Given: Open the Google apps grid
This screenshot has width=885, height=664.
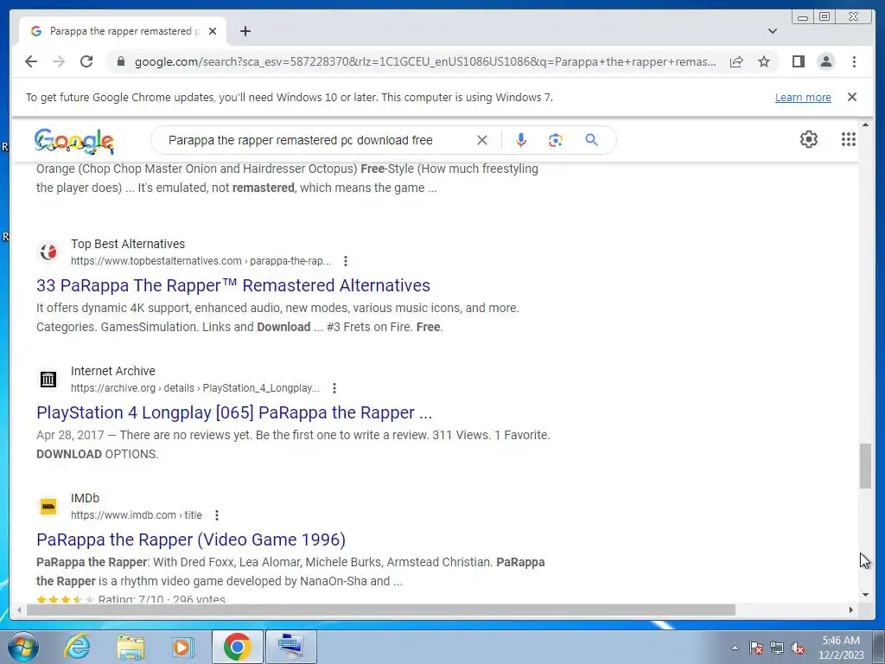Looking at the screenshot, I should (849, 139).
